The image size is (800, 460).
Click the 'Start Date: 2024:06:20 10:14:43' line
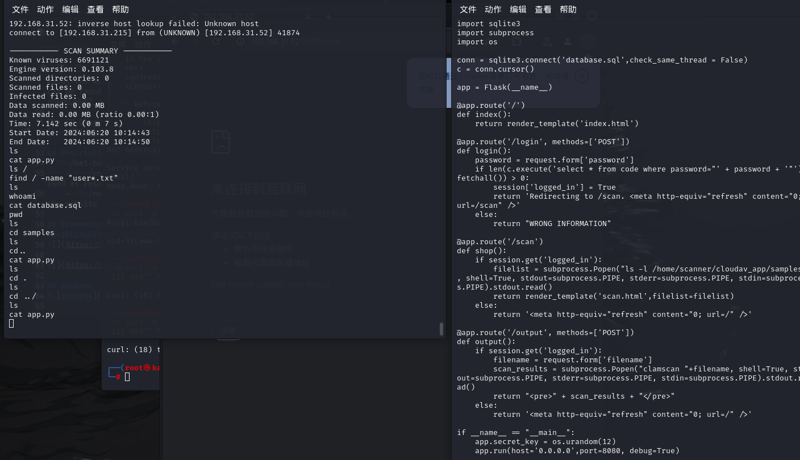80,133
